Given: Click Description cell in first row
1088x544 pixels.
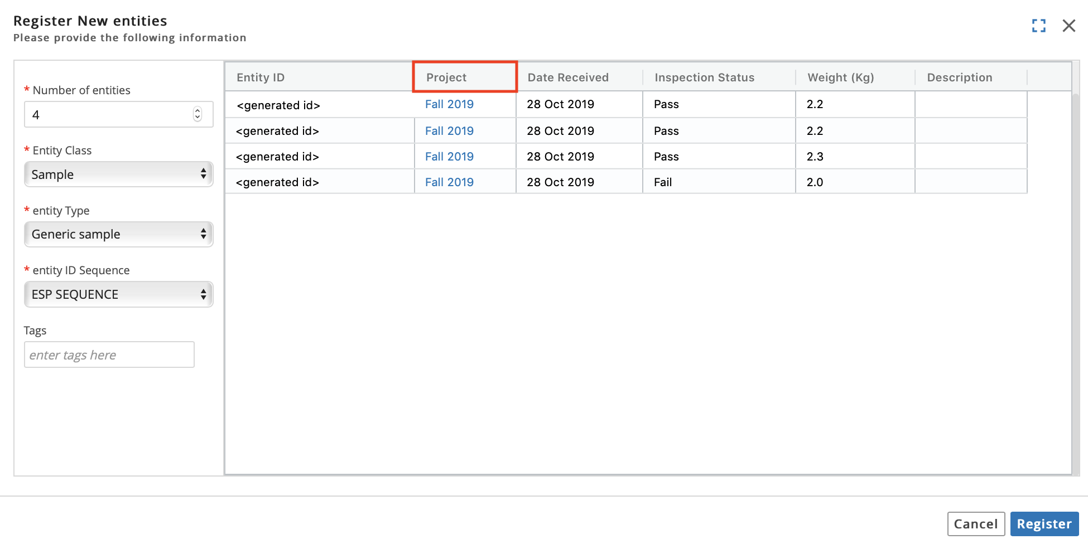Looking at the screenshot, I should (x=971, y=104).
